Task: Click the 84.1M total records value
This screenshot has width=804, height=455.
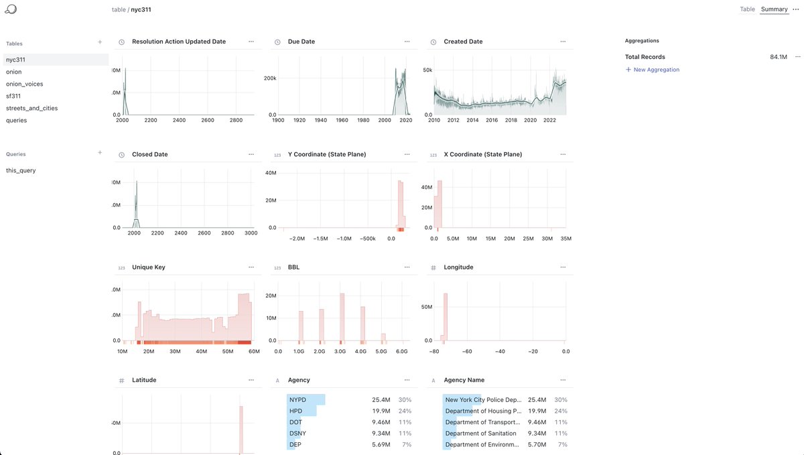Action: coord(779,57)
